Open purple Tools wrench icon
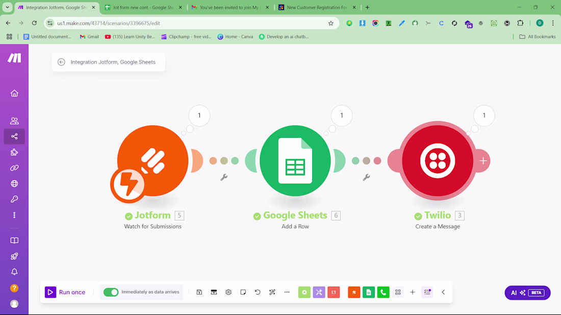This screenshot has height=315, width=561. (x=319, y=292)
